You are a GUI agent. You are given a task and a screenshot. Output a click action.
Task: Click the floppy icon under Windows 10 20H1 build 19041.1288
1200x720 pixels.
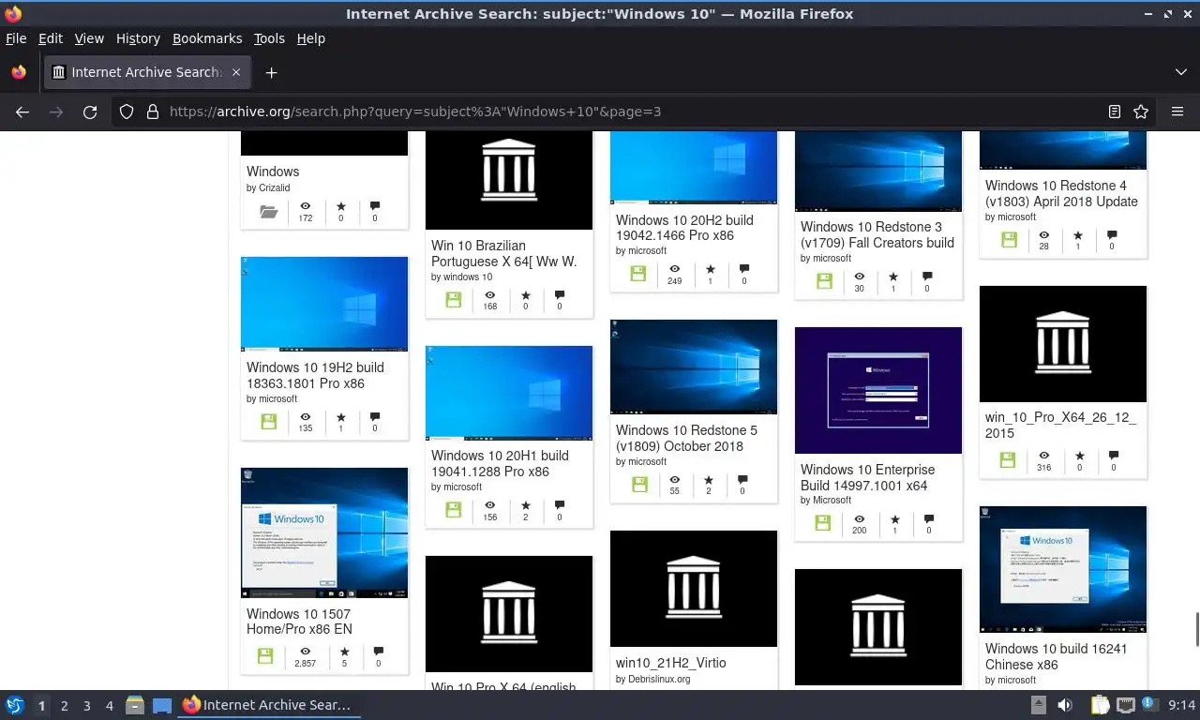(x=454, y=510)
